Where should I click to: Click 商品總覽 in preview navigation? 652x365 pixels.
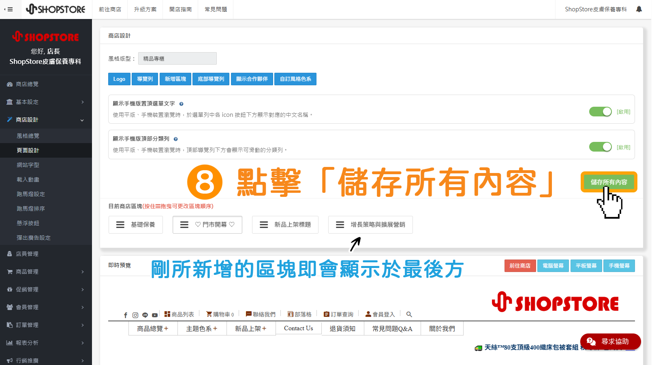click(x=153, y=329)
